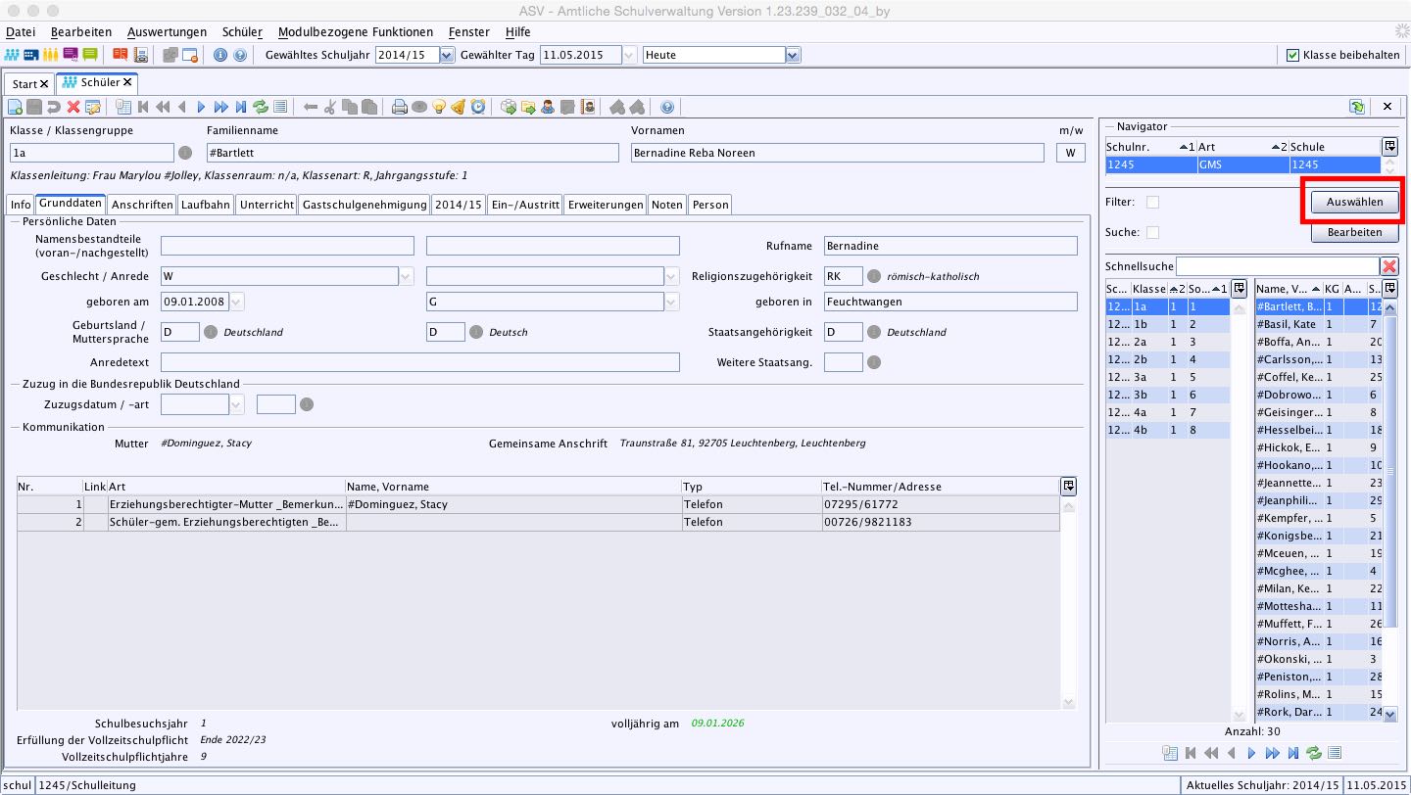Viewport: 1411px width, 795px height.
Task: Click the Bearbeiten button in Navigator
Action: 1354,233
